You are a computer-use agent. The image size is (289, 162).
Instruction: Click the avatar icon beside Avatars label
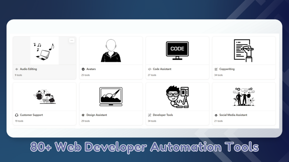83,69
